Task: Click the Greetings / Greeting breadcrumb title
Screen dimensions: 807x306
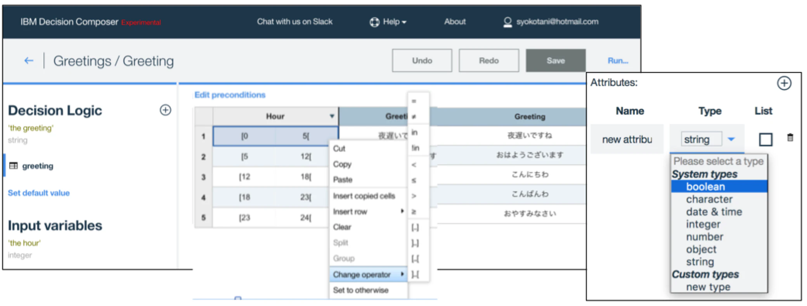Action: [x=113, y=61]
